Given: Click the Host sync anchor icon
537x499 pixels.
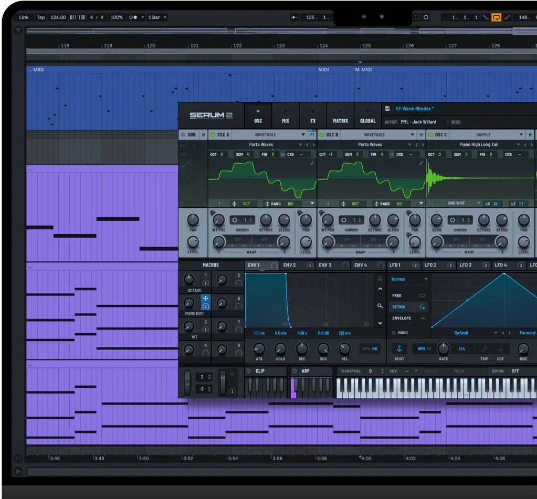Looking at the screenshot, I should [399, 348].
